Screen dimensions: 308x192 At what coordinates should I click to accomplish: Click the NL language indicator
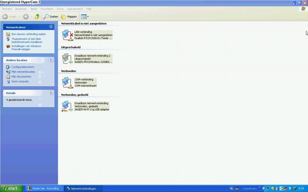(231, 189)
